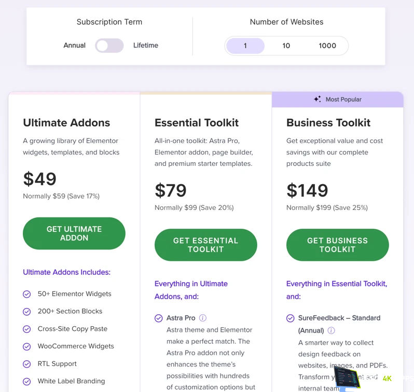Screen dimensions: 414x392
Task: Choose 1000 websites option
Action: click(x=327, y=46)
